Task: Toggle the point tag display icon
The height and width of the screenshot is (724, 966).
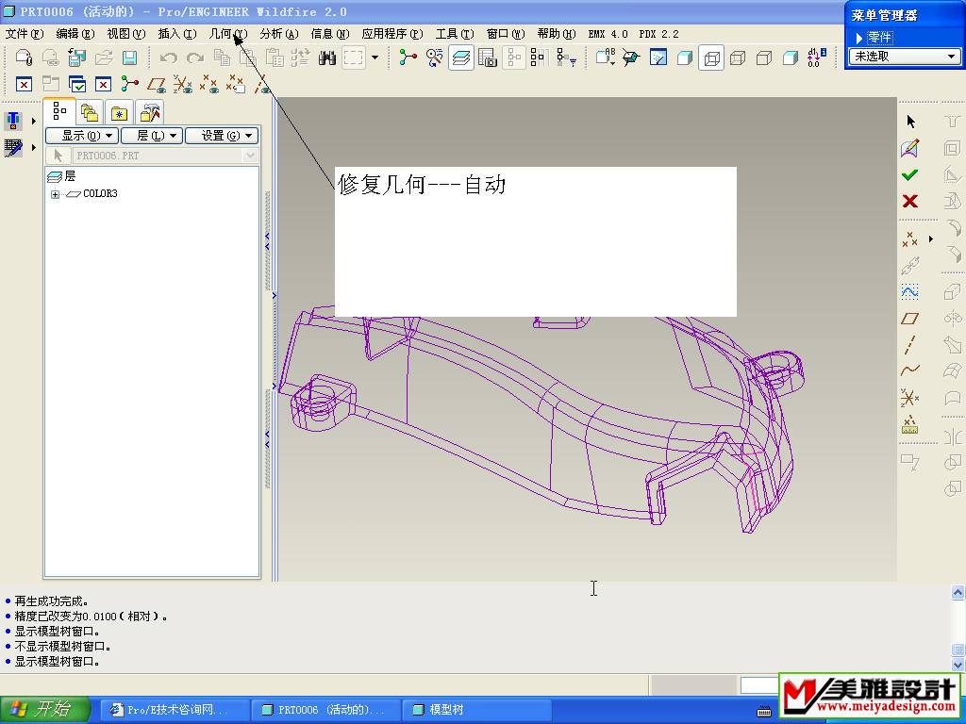Action: 236,84
